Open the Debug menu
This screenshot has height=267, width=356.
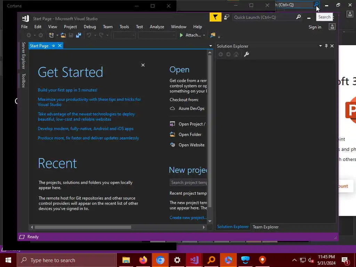[x=90, y=27]
